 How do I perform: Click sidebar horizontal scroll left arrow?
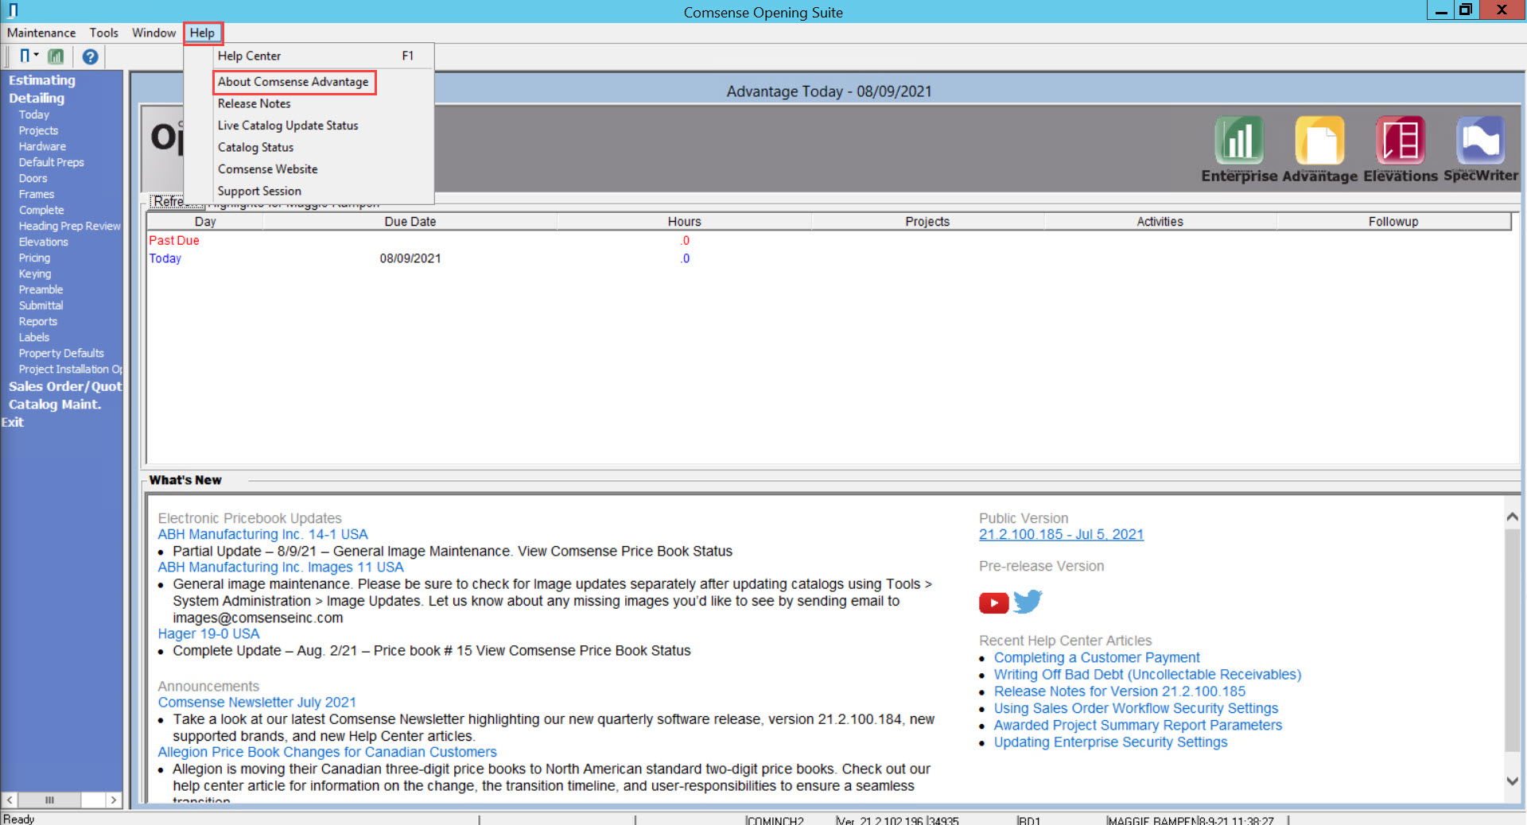(x=10, y=800)
